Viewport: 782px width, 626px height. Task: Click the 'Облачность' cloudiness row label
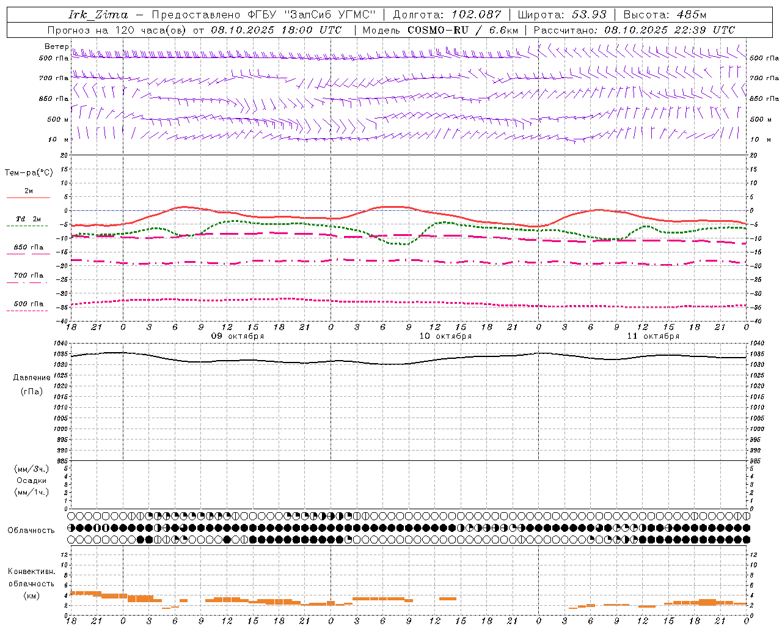(x=31, y=531)
